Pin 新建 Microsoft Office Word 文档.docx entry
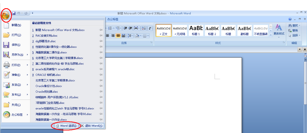The width and height of the screenshot is (307, 133). tap(101, 30)
